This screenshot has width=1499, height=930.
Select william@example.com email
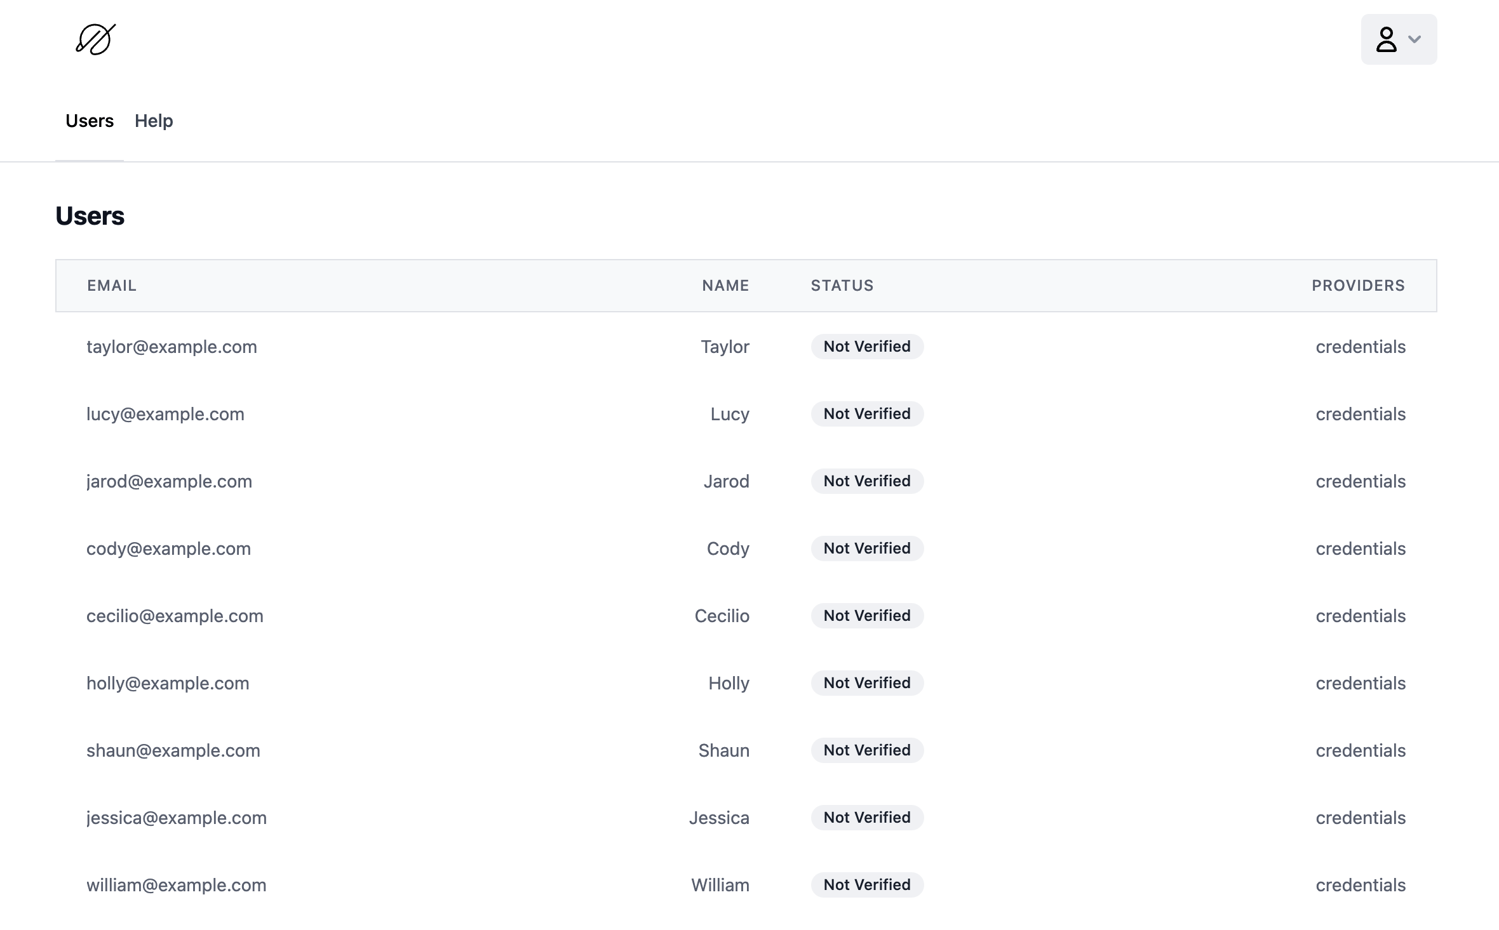tap(177, 885)
